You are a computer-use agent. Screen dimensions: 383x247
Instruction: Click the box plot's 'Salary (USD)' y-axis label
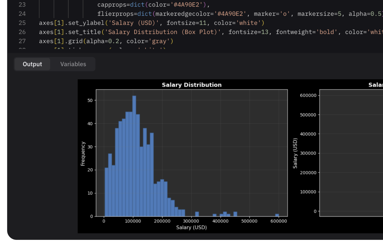(x=295, y=153)
